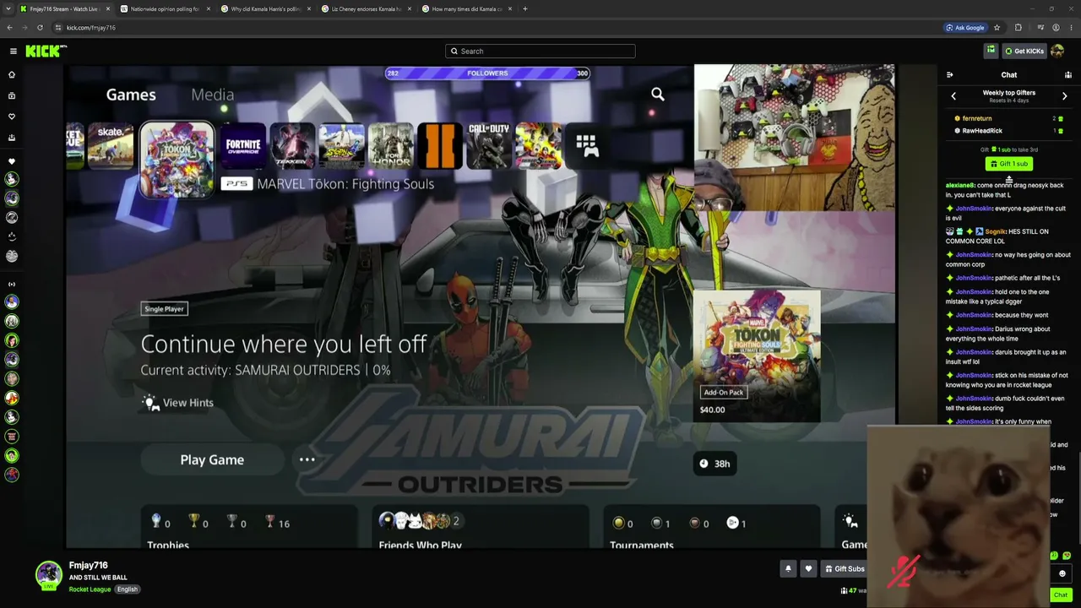Viewport: 1081px width, 608px height.
Task: Click the bookmark star in address bar
Action: click(997, 27)
